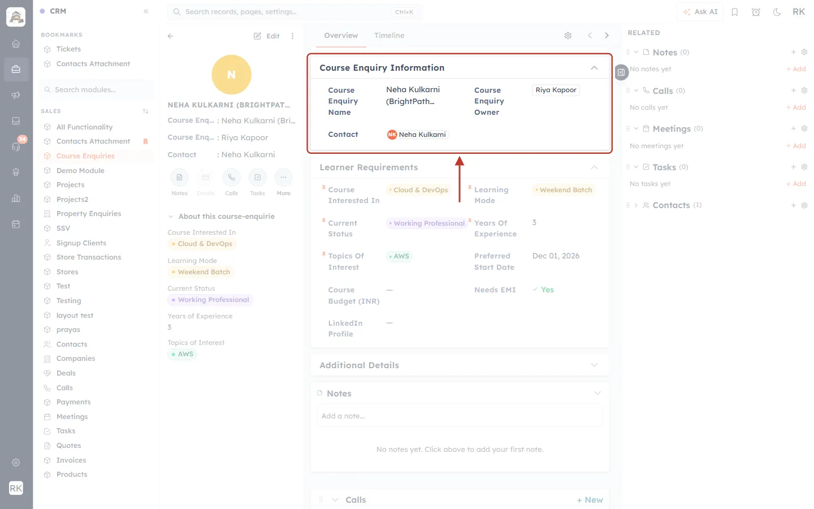Open the More quick actions icon
814x509 pixels.
[283, 178]
